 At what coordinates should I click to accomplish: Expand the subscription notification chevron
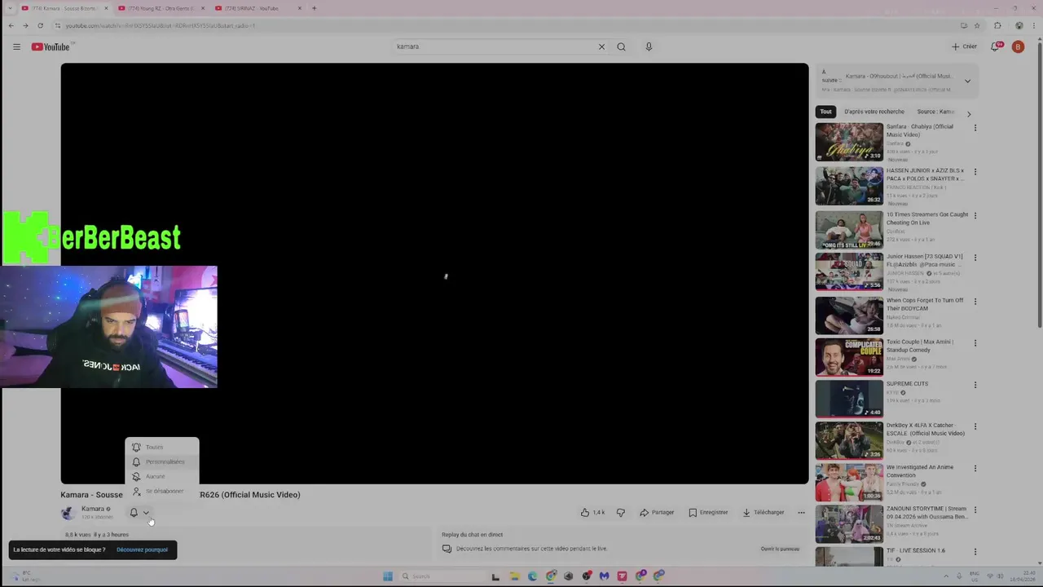click(146, 513)
